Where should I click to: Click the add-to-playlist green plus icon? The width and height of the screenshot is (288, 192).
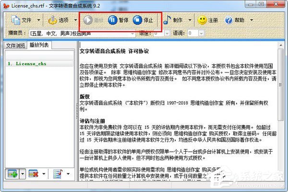(12, 174)
